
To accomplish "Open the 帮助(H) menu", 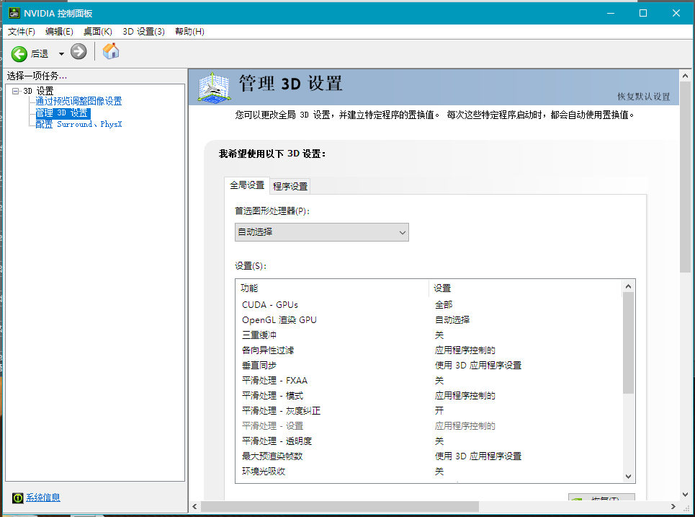I will [x=189, y=32].
